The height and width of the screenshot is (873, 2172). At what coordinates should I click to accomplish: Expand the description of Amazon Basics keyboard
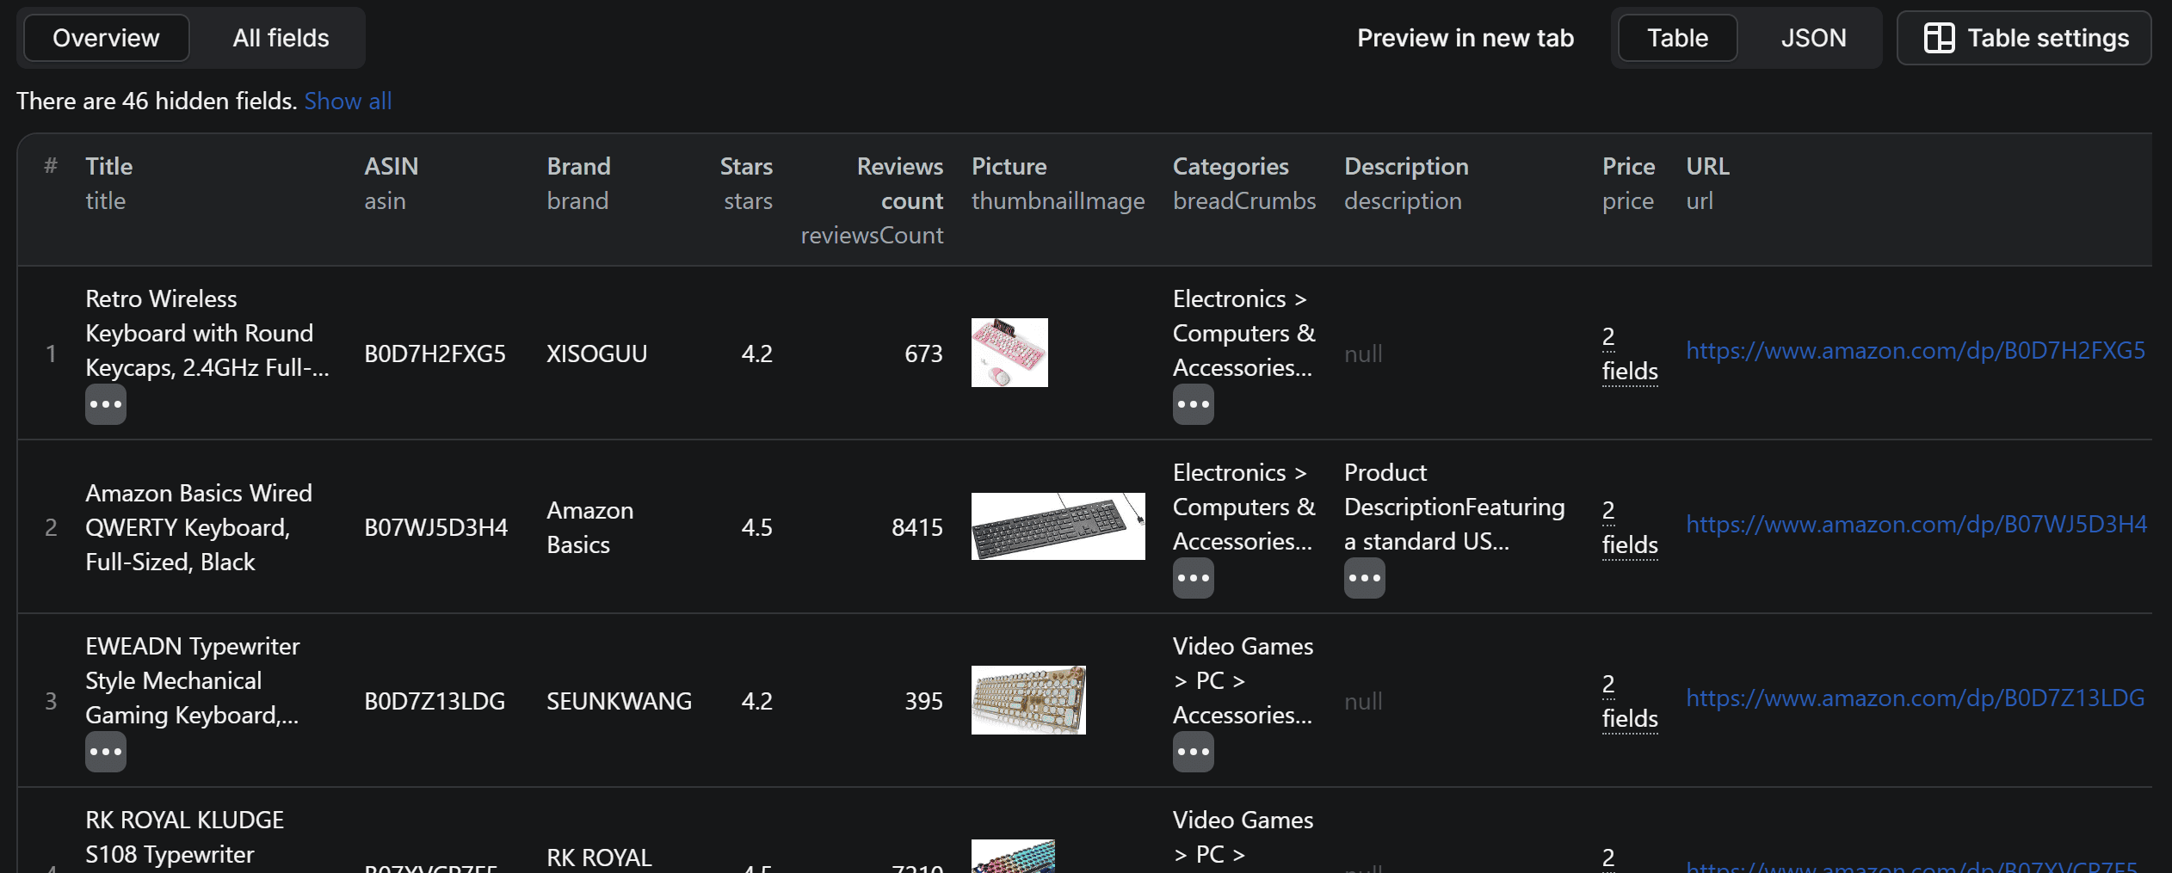[1365, 578]
